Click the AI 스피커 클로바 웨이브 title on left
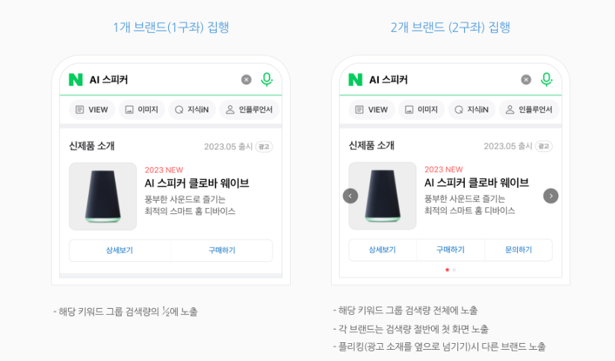 click(x=197, y=183)
